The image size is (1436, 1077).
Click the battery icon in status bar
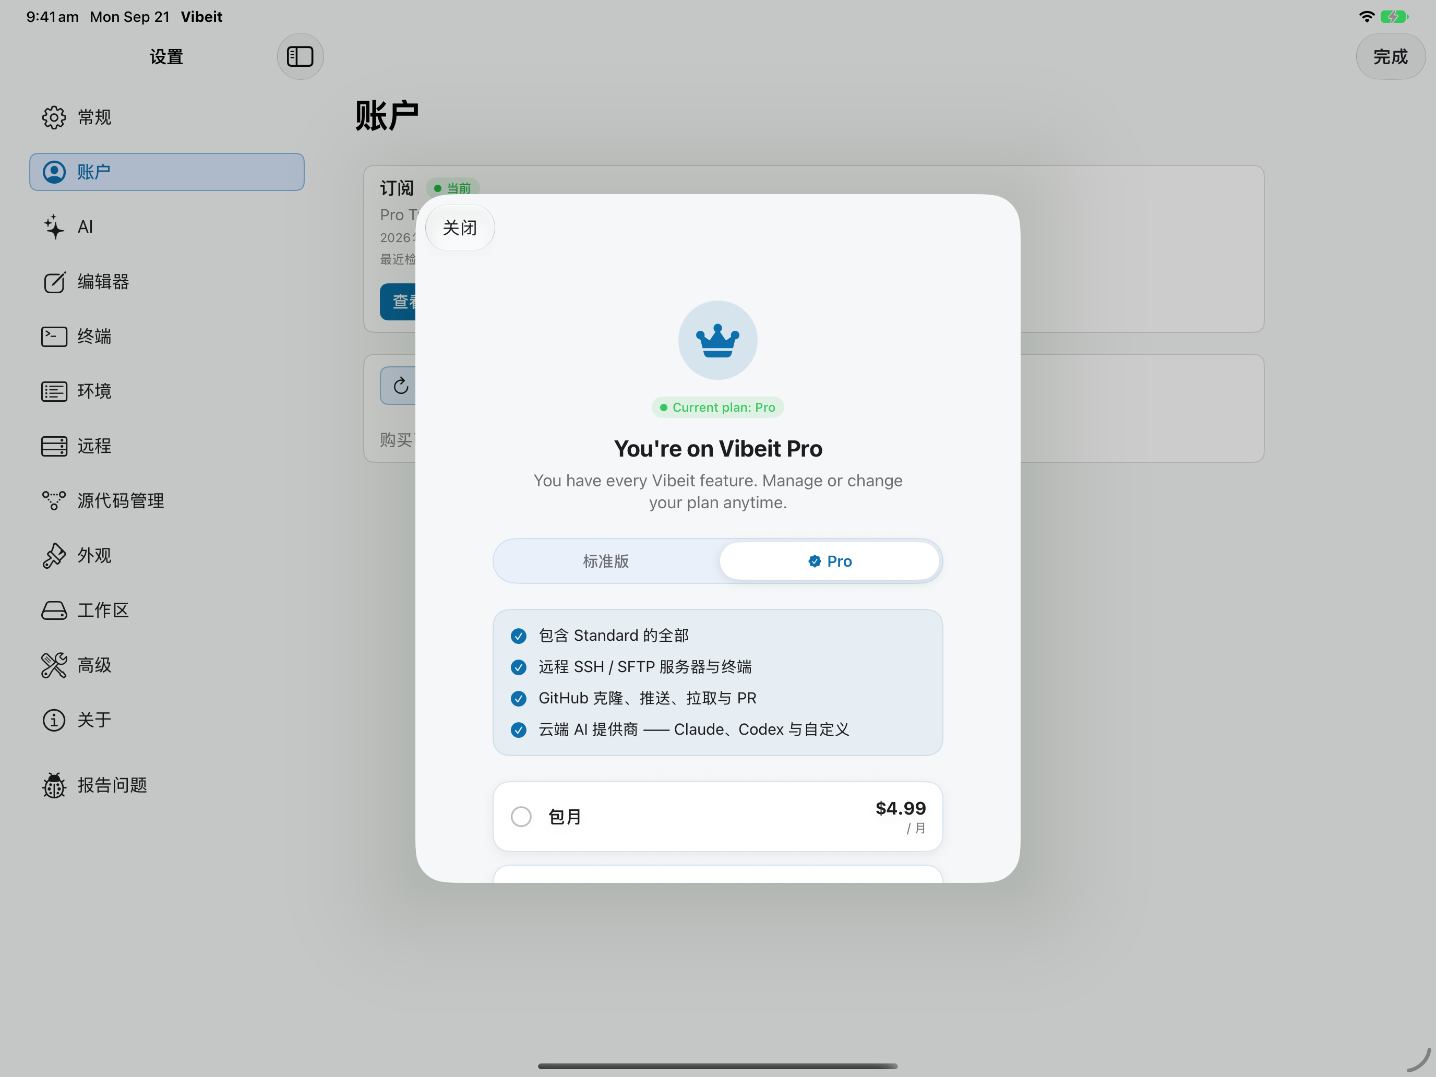tap(1394, 17)
